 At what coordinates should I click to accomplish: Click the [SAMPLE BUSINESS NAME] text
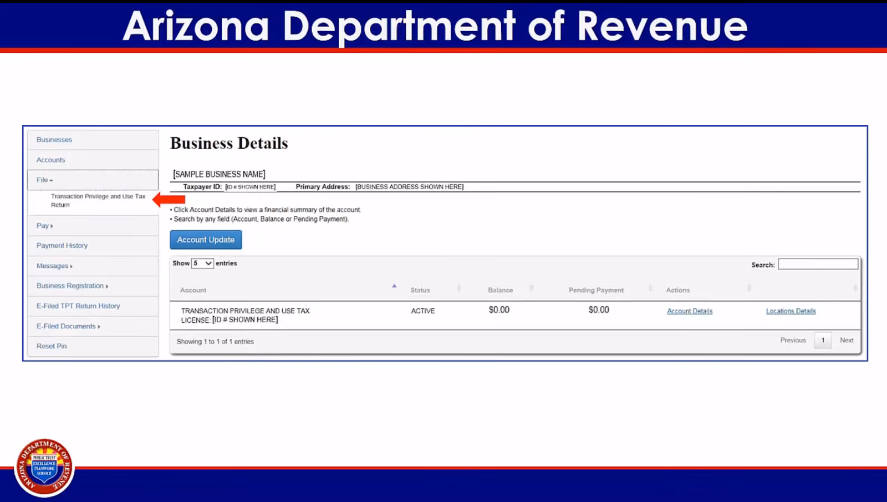click(x=219, y=174)
